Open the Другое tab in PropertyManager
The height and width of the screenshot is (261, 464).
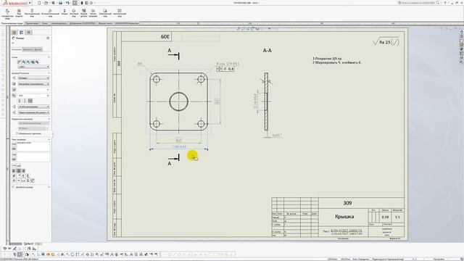pyautogui.click(x=38, y=49)
